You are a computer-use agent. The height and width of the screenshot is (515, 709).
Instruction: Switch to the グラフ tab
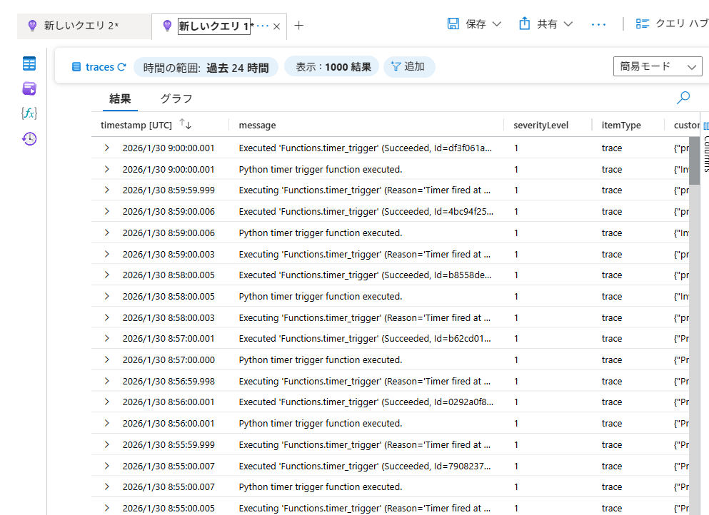click(x=176, y=98)
